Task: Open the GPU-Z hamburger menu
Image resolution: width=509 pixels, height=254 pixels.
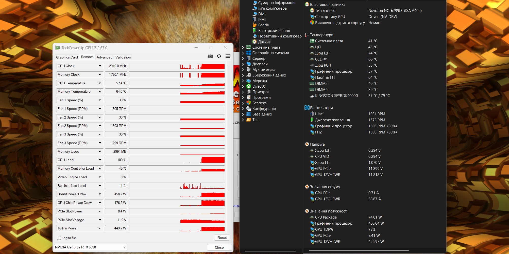Action: [228, 56]
